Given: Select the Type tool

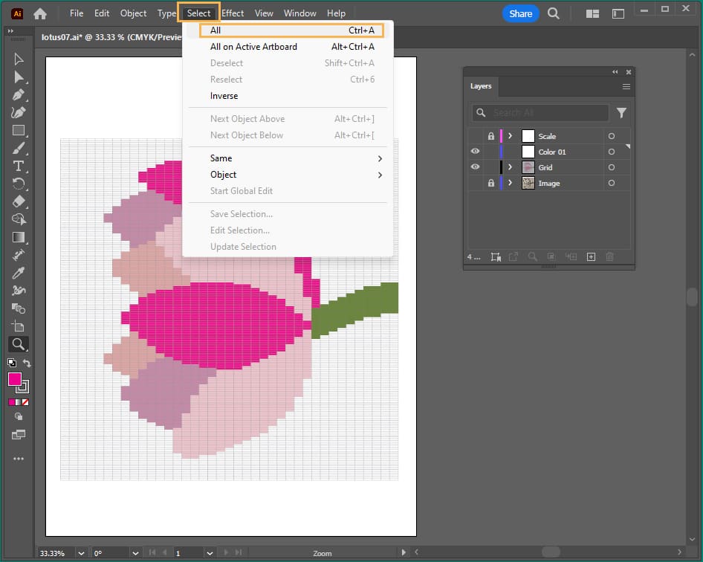Looking at the screenshot, I should (x=19, y=166).
